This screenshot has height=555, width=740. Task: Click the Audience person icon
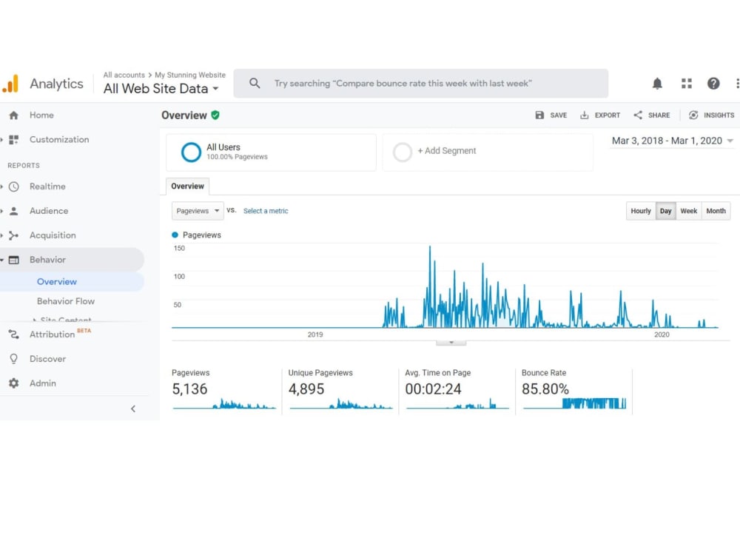(13, 211)
